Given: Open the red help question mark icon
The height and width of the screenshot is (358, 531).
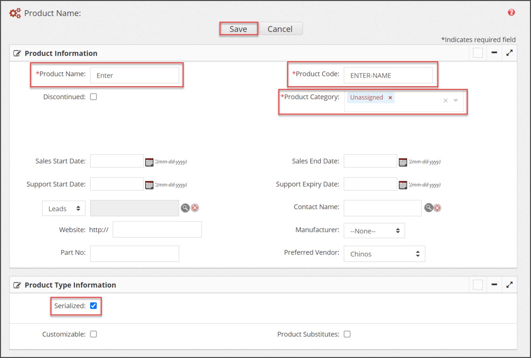Looking at the screenshot, I should tap(511, 13).
